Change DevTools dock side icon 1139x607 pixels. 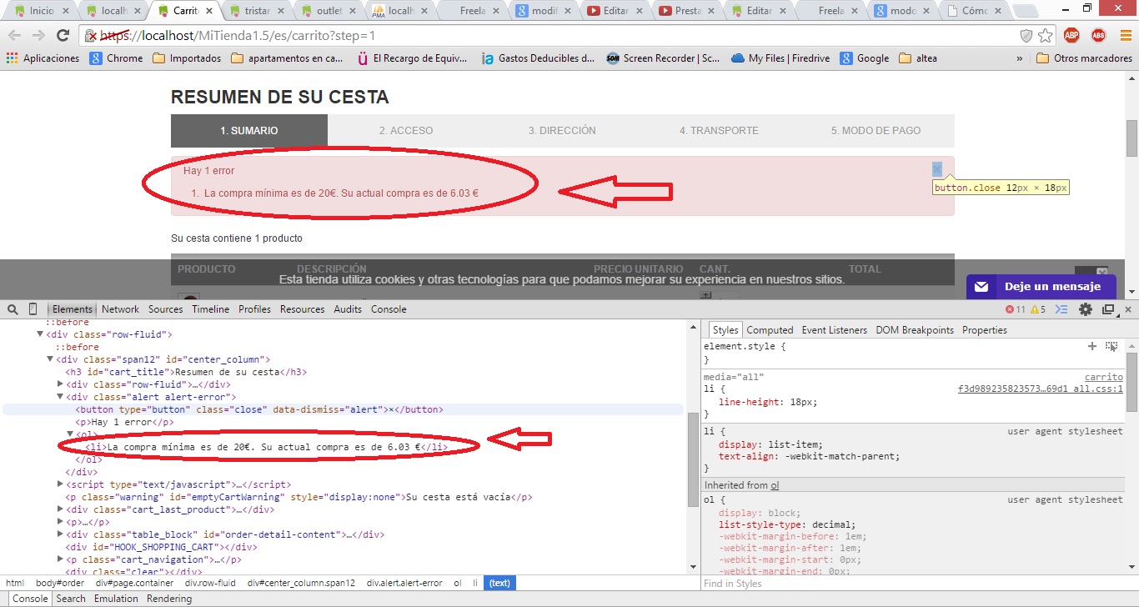coord(1108,309)
